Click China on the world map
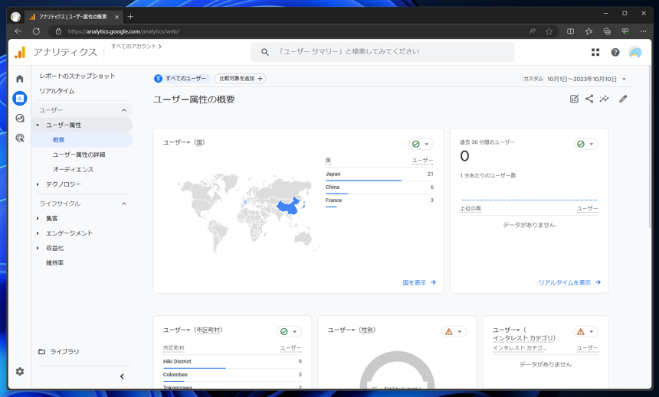Screen dimensions: 659x397 click(287, 207)
